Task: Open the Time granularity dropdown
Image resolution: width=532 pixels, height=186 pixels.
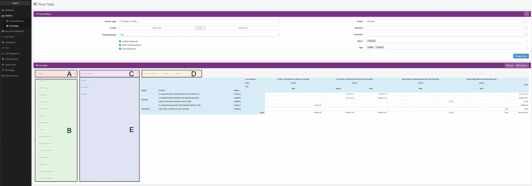Action: click(x=199, y=35)
